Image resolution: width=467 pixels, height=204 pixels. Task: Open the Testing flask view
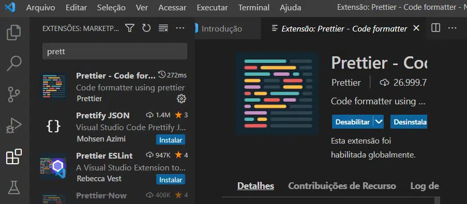[x=14, y=187]
